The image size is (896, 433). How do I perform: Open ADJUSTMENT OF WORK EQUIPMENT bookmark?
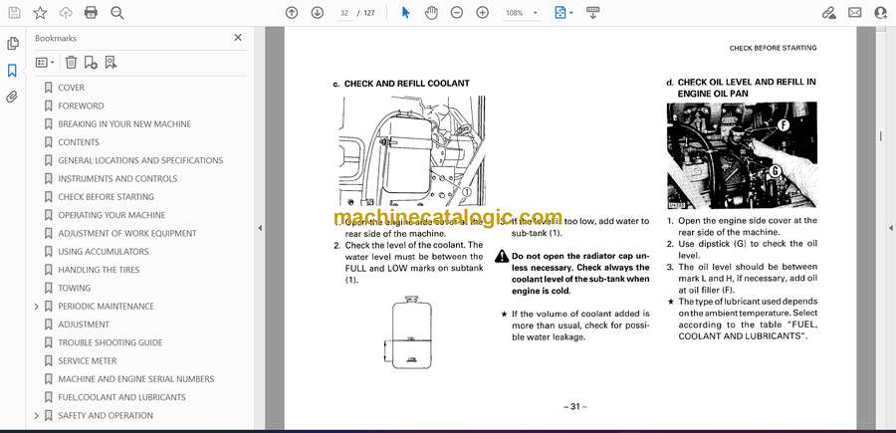pyautogui.click(x=126, y=233)
